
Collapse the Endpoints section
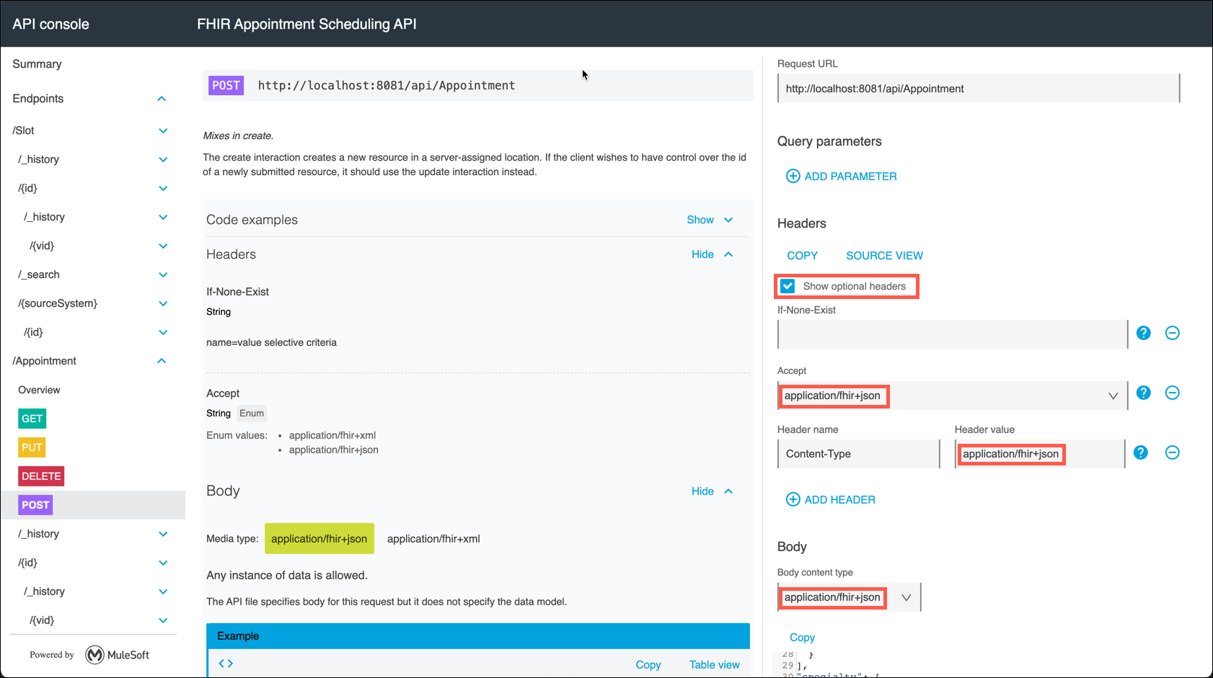[162, 99]
